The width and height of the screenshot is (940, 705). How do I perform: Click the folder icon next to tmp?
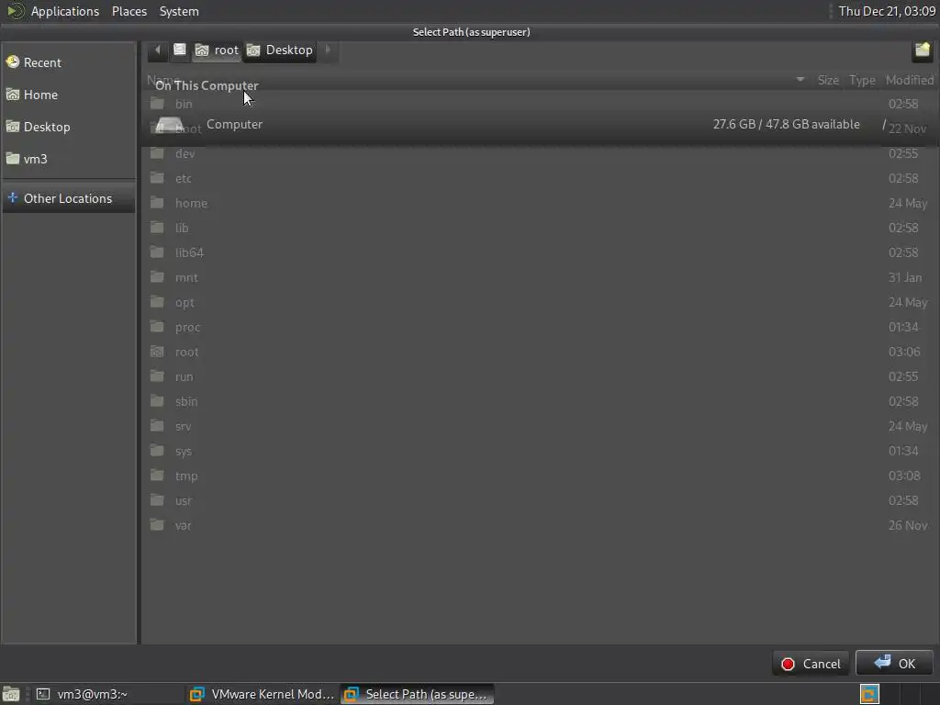tap(157, 476)
